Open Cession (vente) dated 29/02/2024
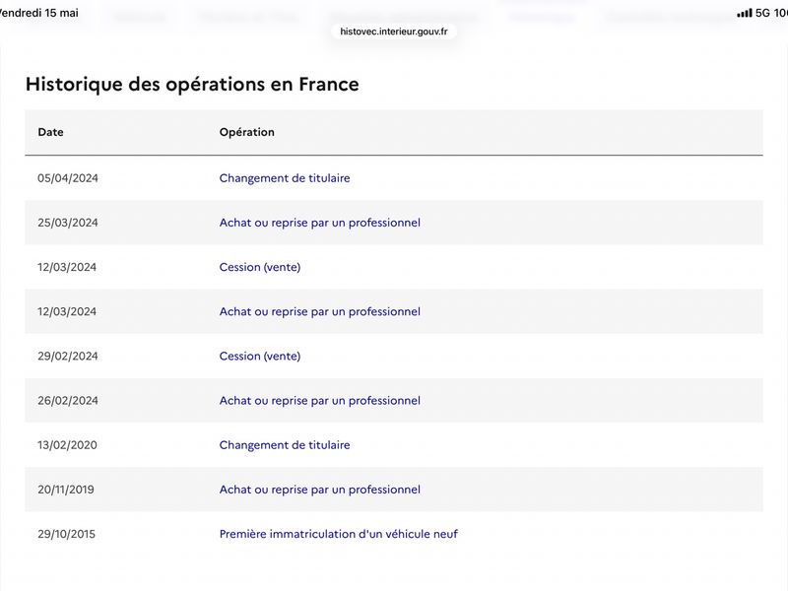 click(x=260, y=357)
